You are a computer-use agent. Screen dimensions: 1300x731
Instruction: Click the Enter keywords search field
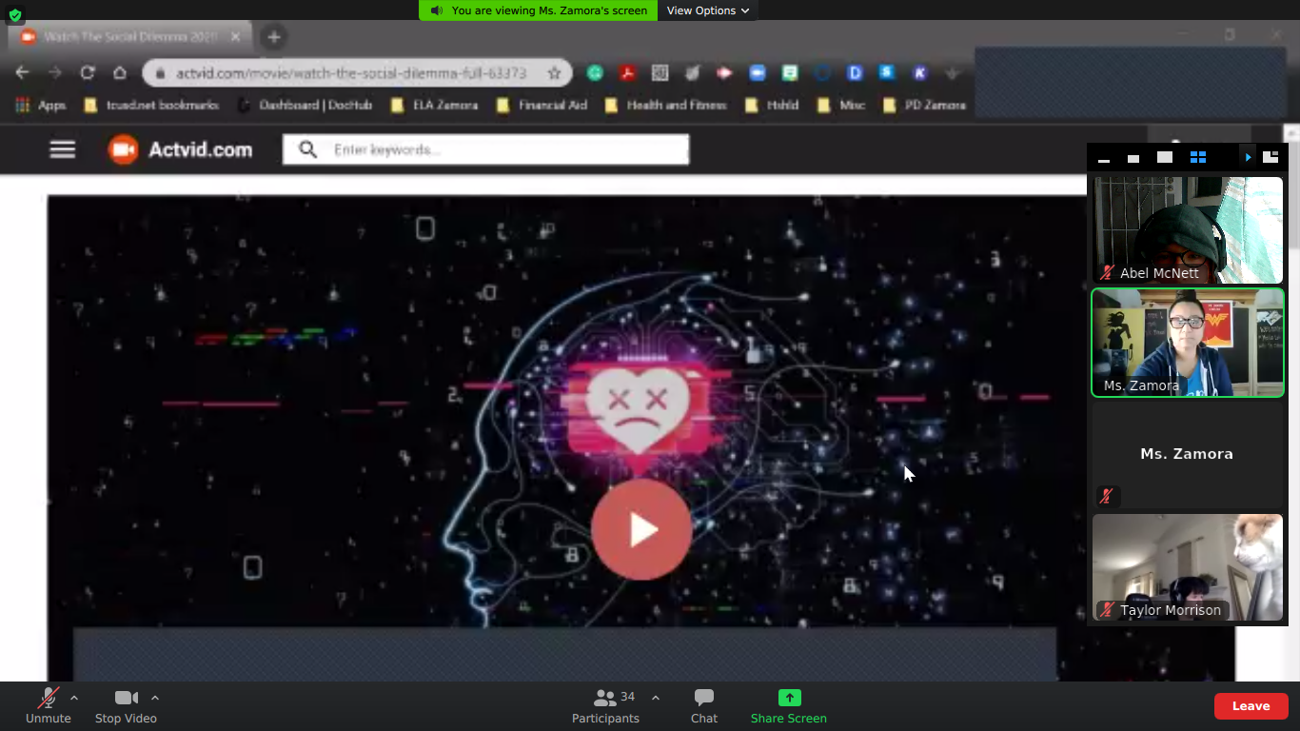tap(485, 149)
